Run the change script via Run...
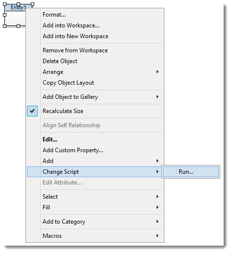The width and height of the screenshot is (231, 253). click(191, 172)
